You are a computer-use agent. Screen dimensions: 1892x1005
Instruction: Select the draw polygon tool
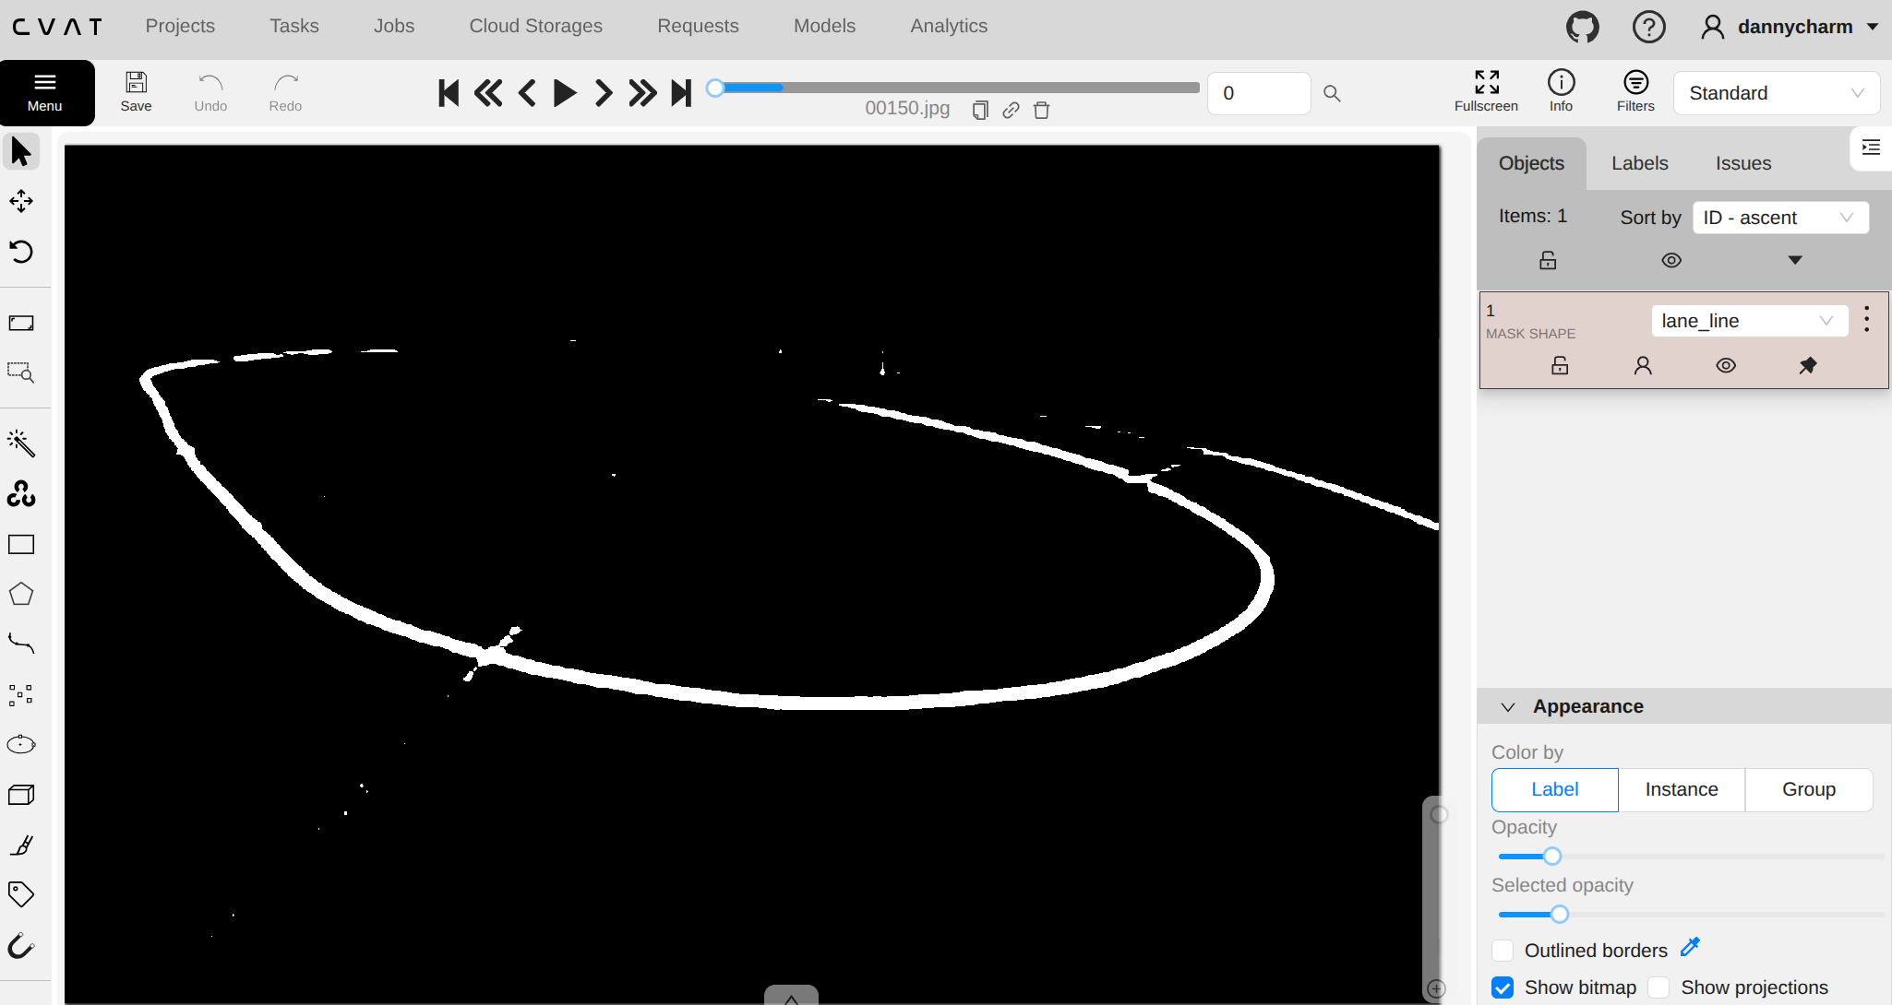[21, 595]
